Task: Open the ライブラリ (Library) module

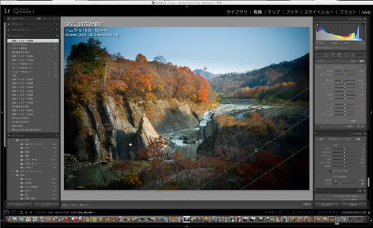Action: [x=237, y=12]
